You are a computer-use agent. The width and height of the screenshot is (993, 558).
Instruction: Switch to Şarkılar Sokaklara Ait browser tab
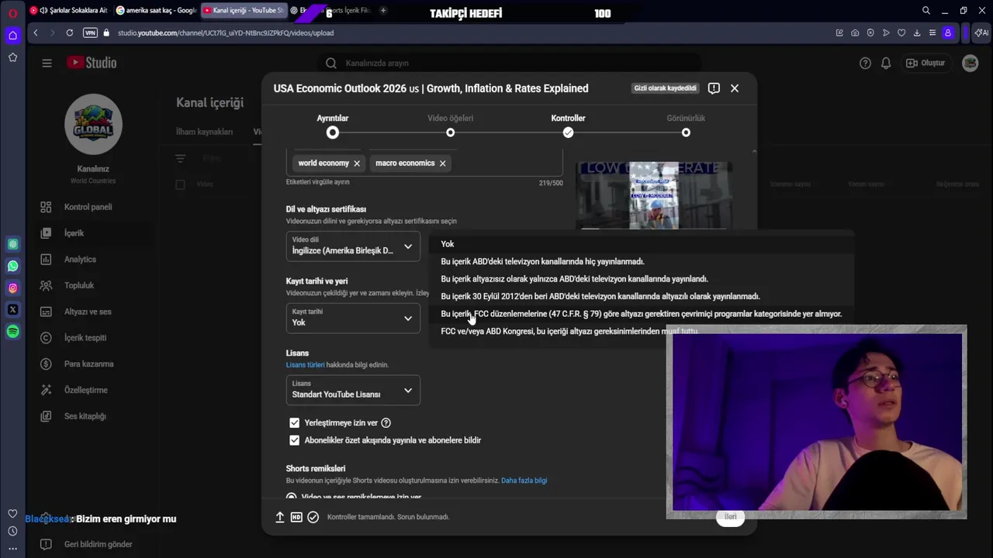coord(69,10)
